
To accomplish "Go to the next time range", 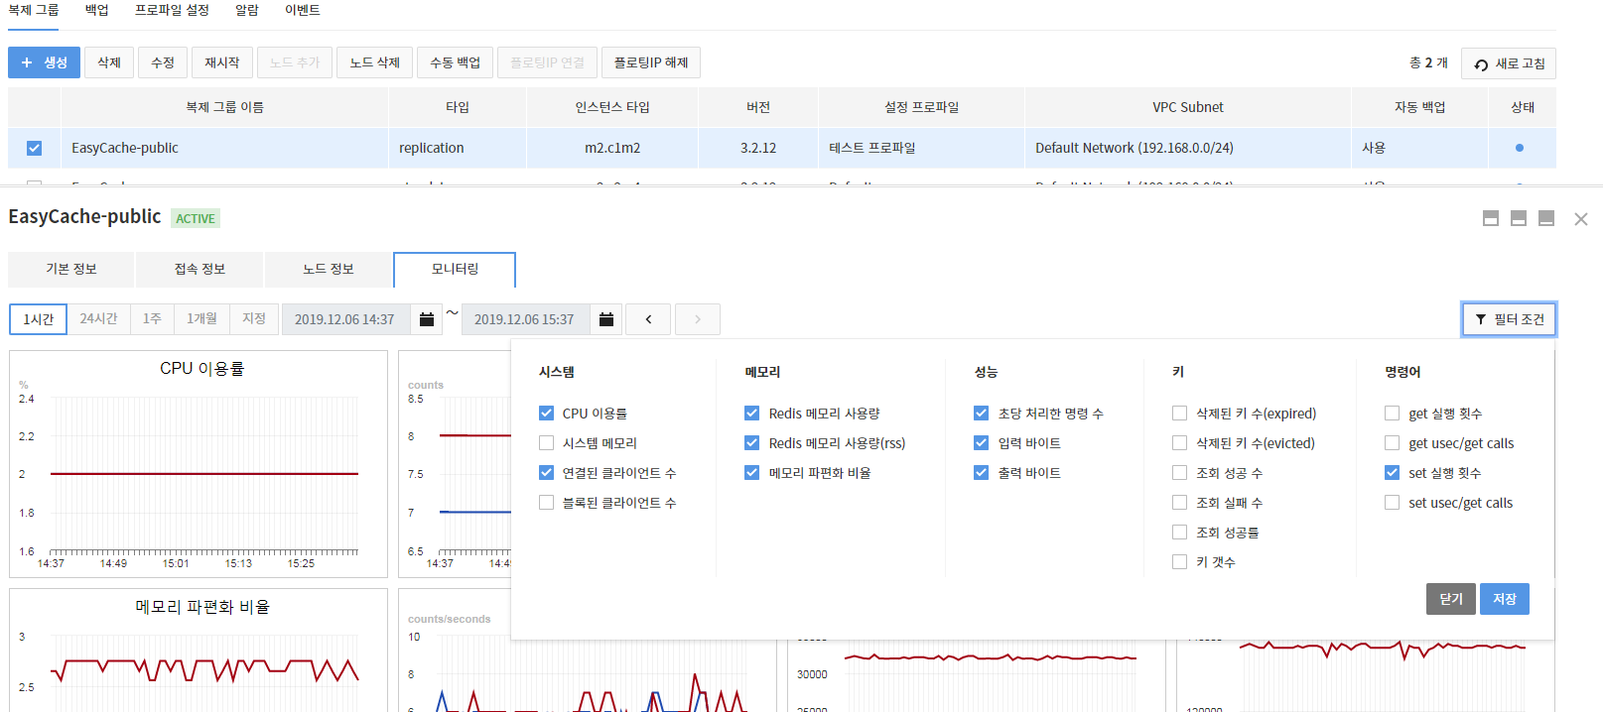I will [x=698, y=319].
